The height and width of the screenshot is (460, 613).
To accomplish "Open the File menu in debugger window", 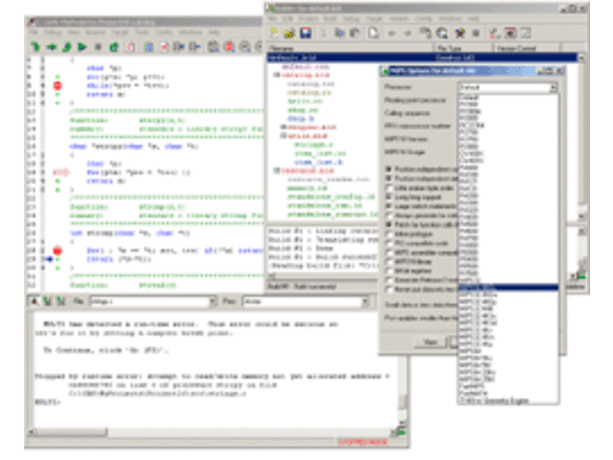I will 33,32.
